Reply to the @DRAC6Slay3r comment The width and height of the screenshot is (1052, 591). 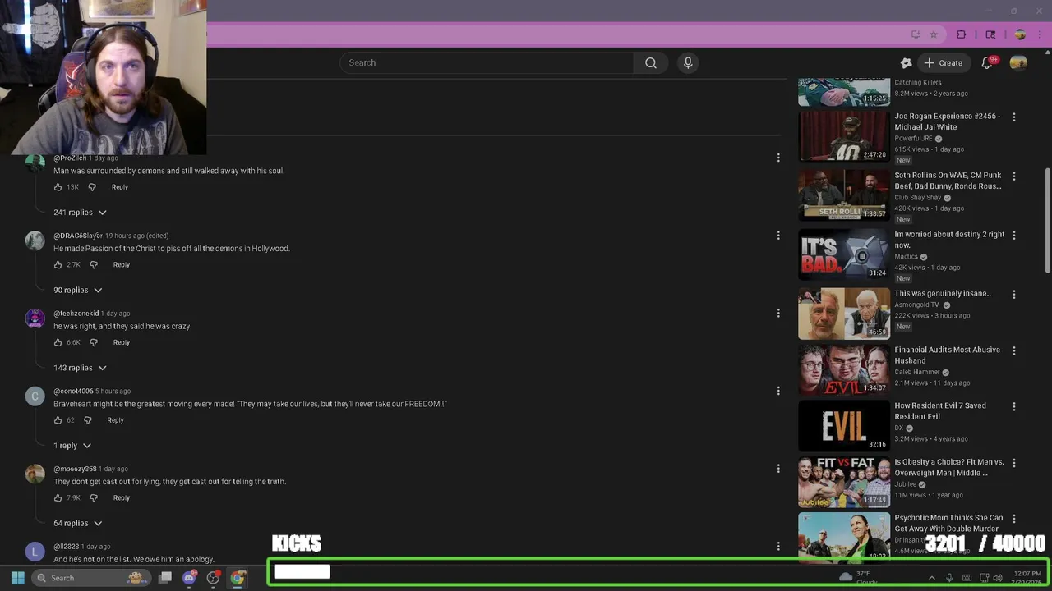pyautogui.click(x=122, y=264)
